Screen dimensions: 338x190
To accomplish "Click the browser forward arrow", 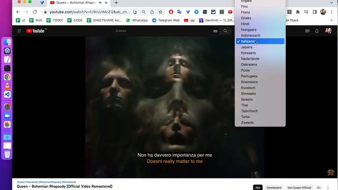I will click(x=26, y=12).
